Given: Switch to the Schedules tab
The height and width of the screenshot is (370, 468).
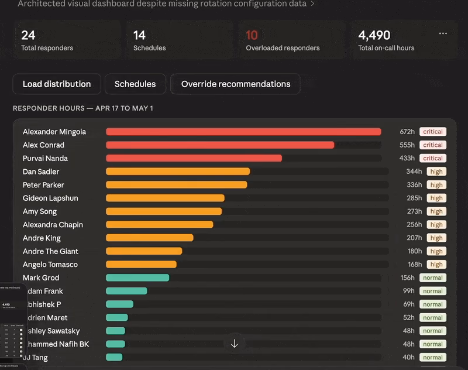Looking at the screenshot, I should click(x=135, y=84).
